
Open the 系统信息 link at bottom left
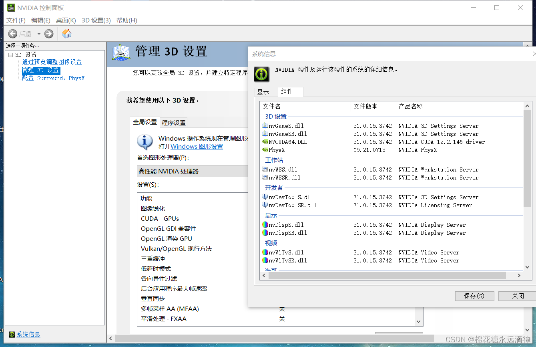click(x=28, y=335)
